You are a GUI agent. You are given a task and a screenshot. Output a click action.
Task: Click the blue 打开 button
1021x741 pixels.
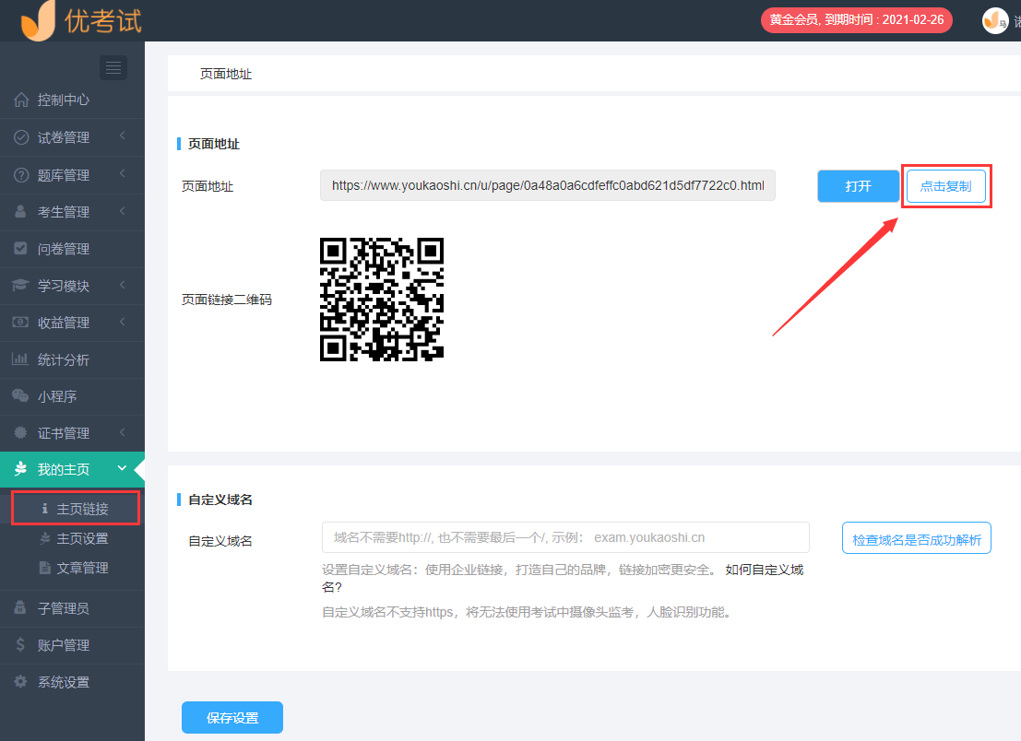[858, 186]
